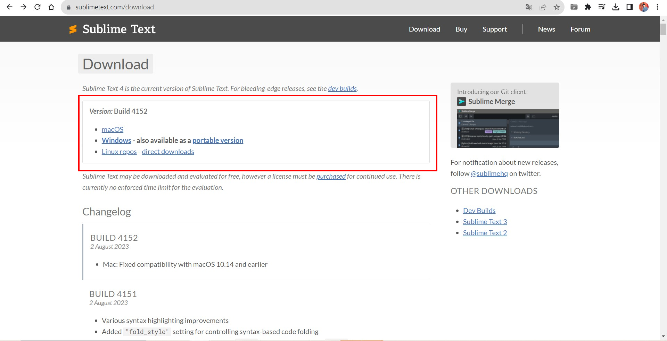Open the portable version link
The height and width of the screenshot is (341, 667).
pos(218,140)
